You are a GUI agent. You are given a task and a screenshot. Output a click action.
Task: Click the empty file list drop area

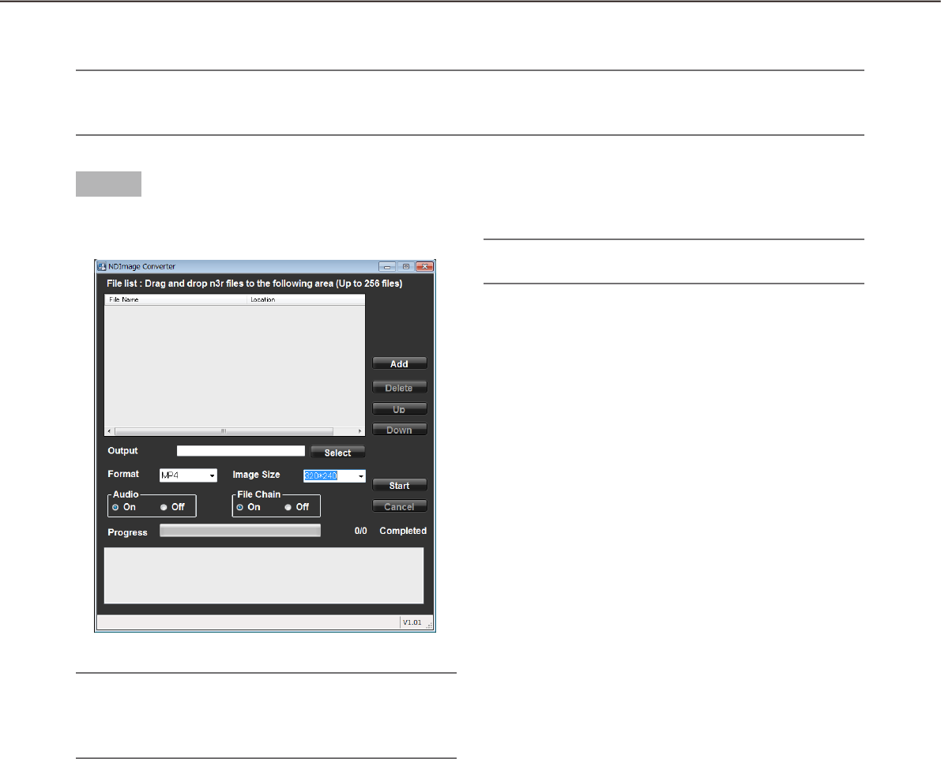click(235, 366)
